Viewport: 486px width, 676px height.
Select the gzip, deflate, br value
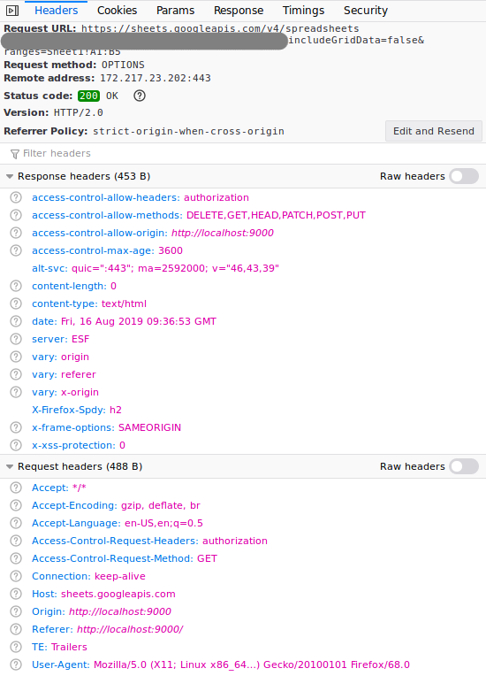161,505
